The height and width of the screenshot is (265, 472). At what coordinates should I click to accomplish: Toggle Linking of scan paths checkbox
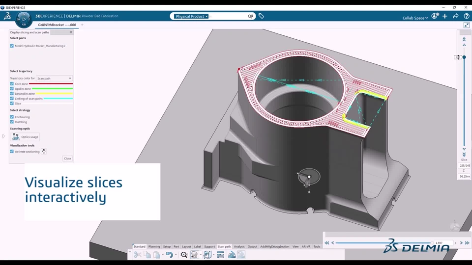[x=12, y=98]
